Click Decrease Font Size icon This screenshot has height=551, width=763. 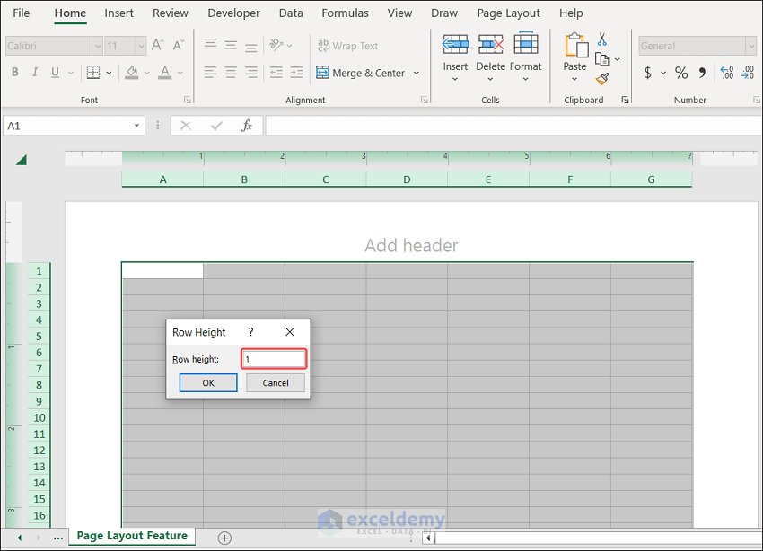pyautogui.click(x=179, y=45)
